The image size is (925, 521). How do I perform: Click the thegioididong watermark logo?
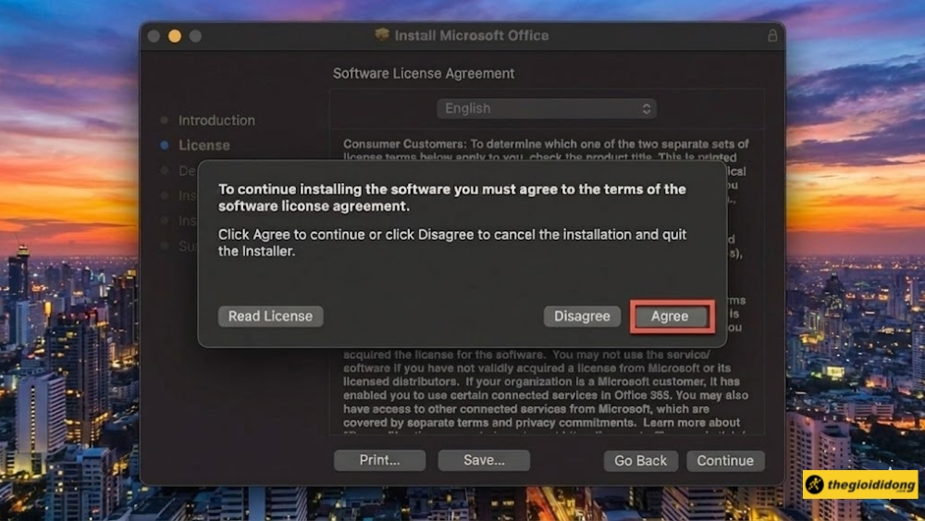click(860, 484)
